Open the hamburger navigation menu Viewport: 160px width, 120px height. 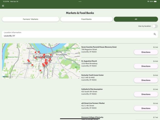[x=3, y=6]
